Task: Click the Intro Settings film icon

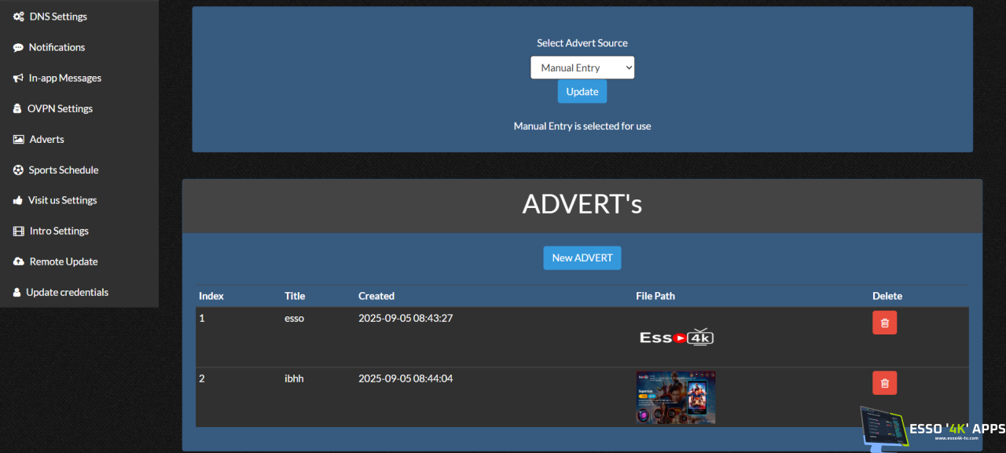Action: 18,231
